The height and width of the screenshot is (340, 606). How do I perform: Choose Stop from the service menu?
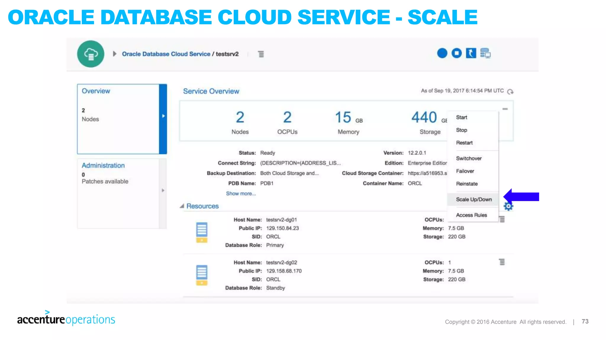[462, 130]
